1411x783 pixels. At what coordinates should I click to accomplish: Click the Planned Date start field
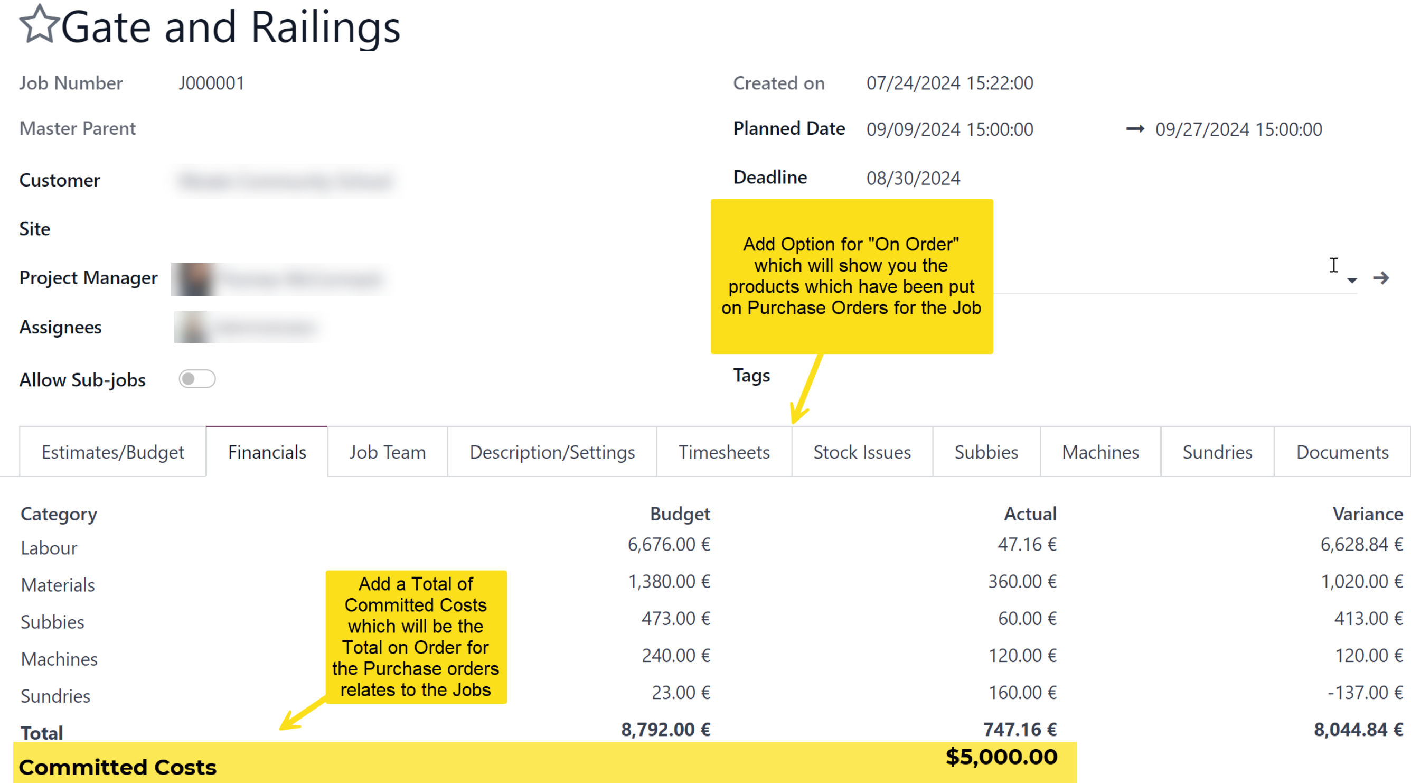coord(949,129)
